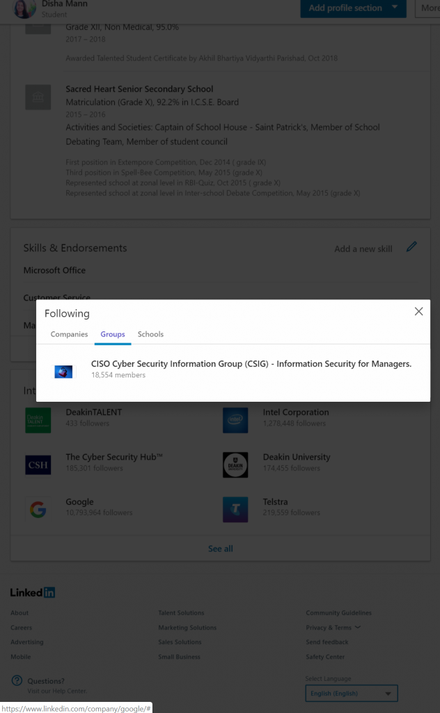Viewport: 440px width, 713px height.
Task: Open the Telstra company link
Action: click(275, 502)
